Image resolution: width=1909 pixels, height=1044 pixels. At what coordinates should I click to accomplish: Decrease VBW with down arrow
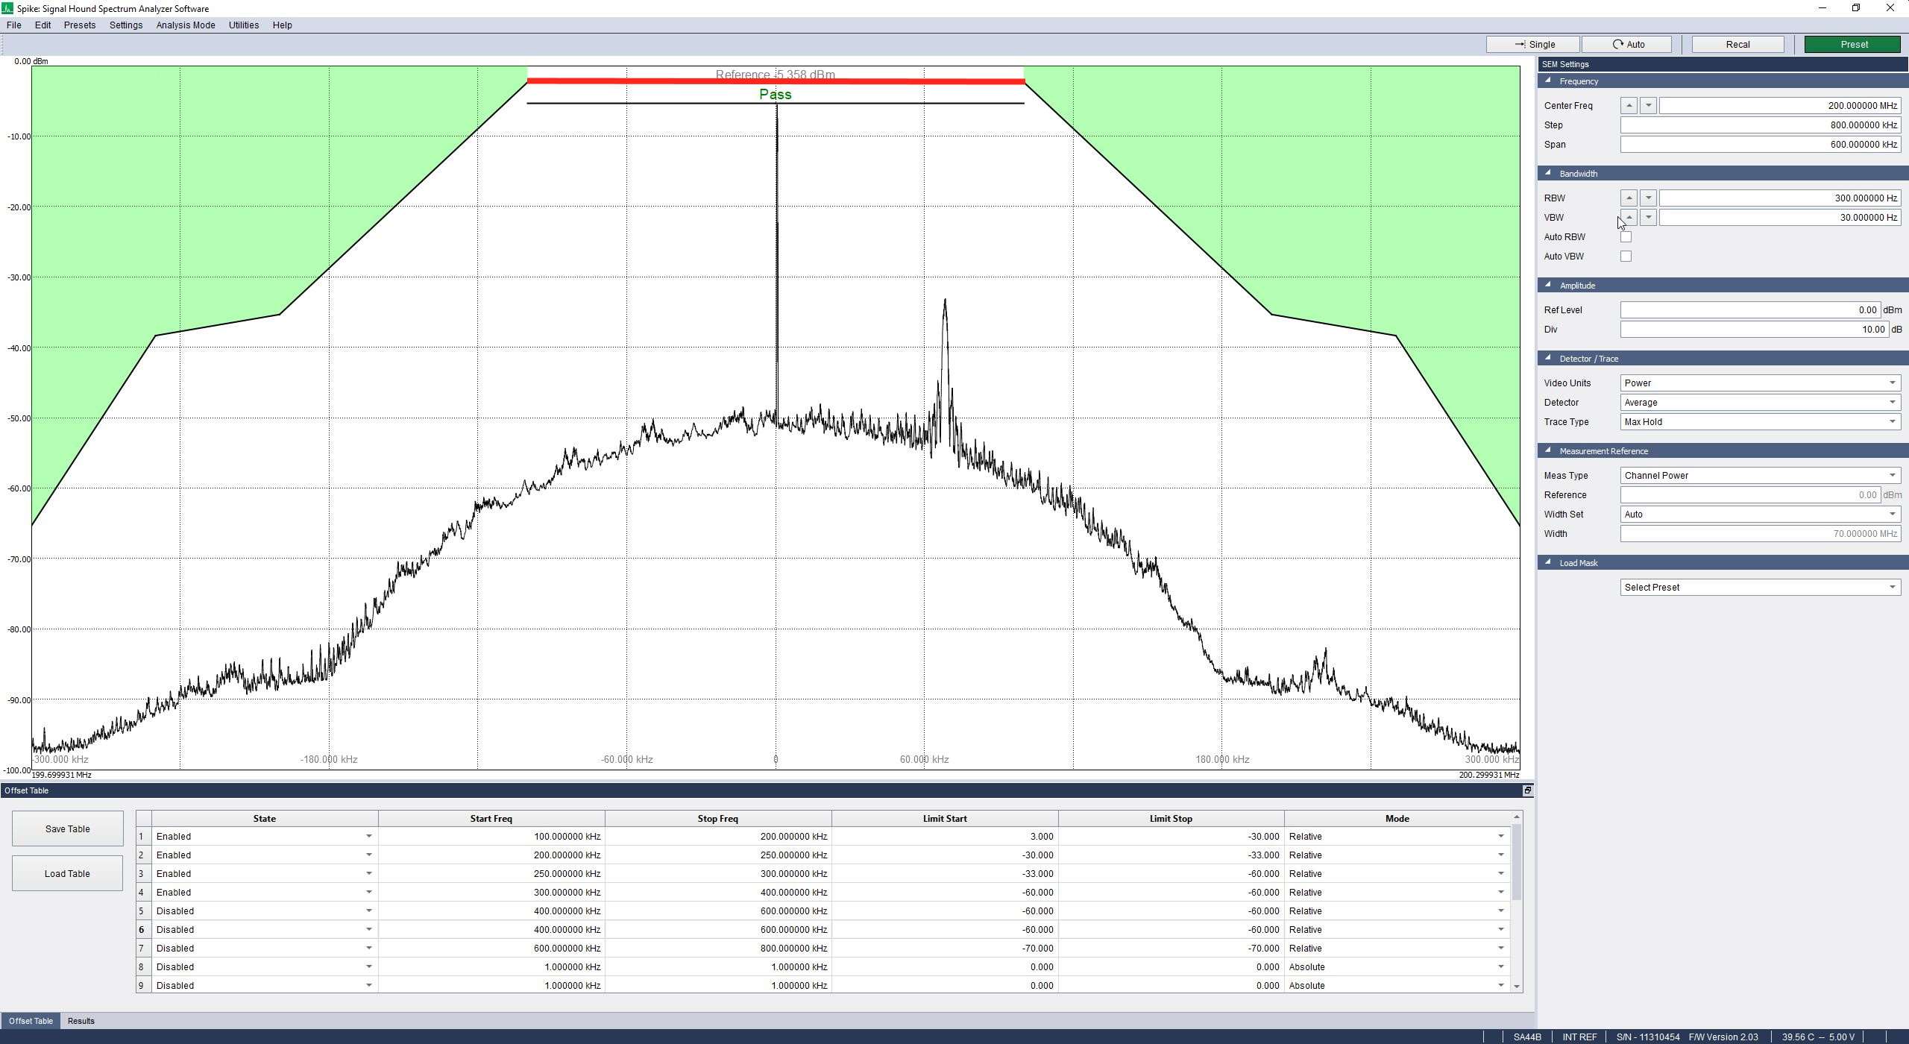pyautogui.click(x=1648, y=218)
